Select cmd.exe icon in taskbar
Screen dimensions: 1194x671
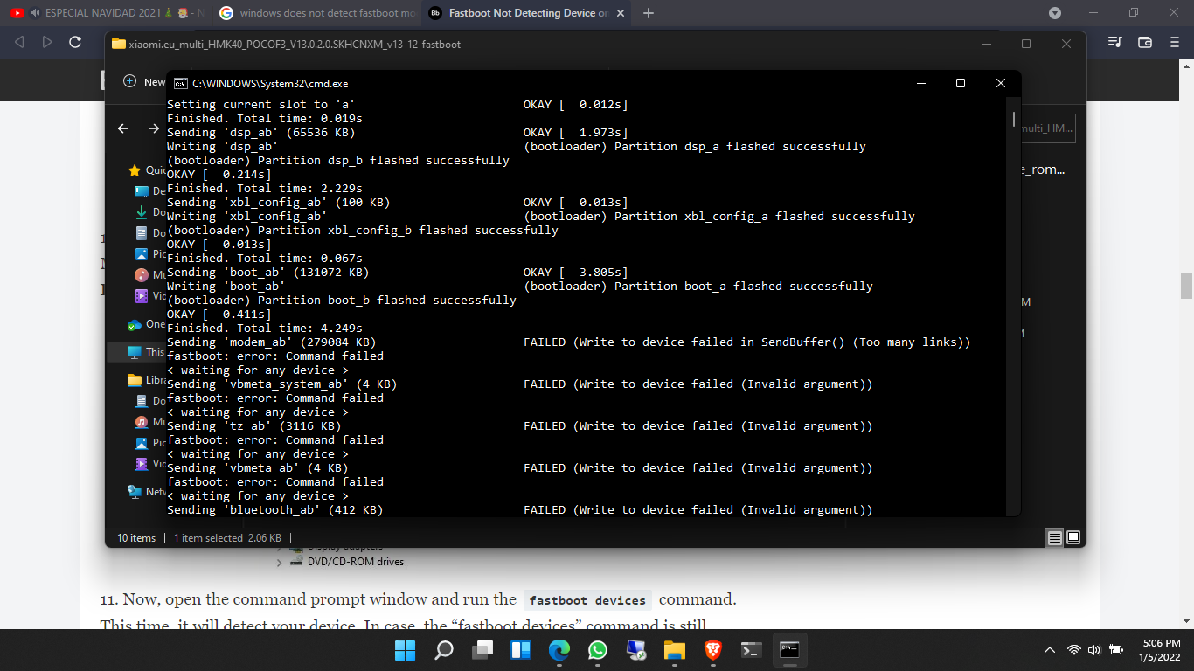pos(789,650)
